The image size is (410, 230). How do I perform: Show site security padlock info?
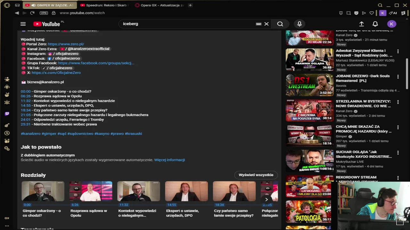click(53, 13)
